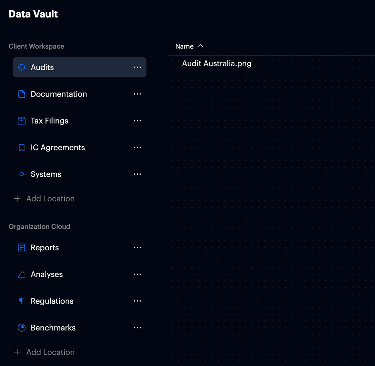Image resolution: width=375 pixels, height=366 pixels.
Task: Select the Reports folder
Action: pyautogui.click(x=45, y=247)
